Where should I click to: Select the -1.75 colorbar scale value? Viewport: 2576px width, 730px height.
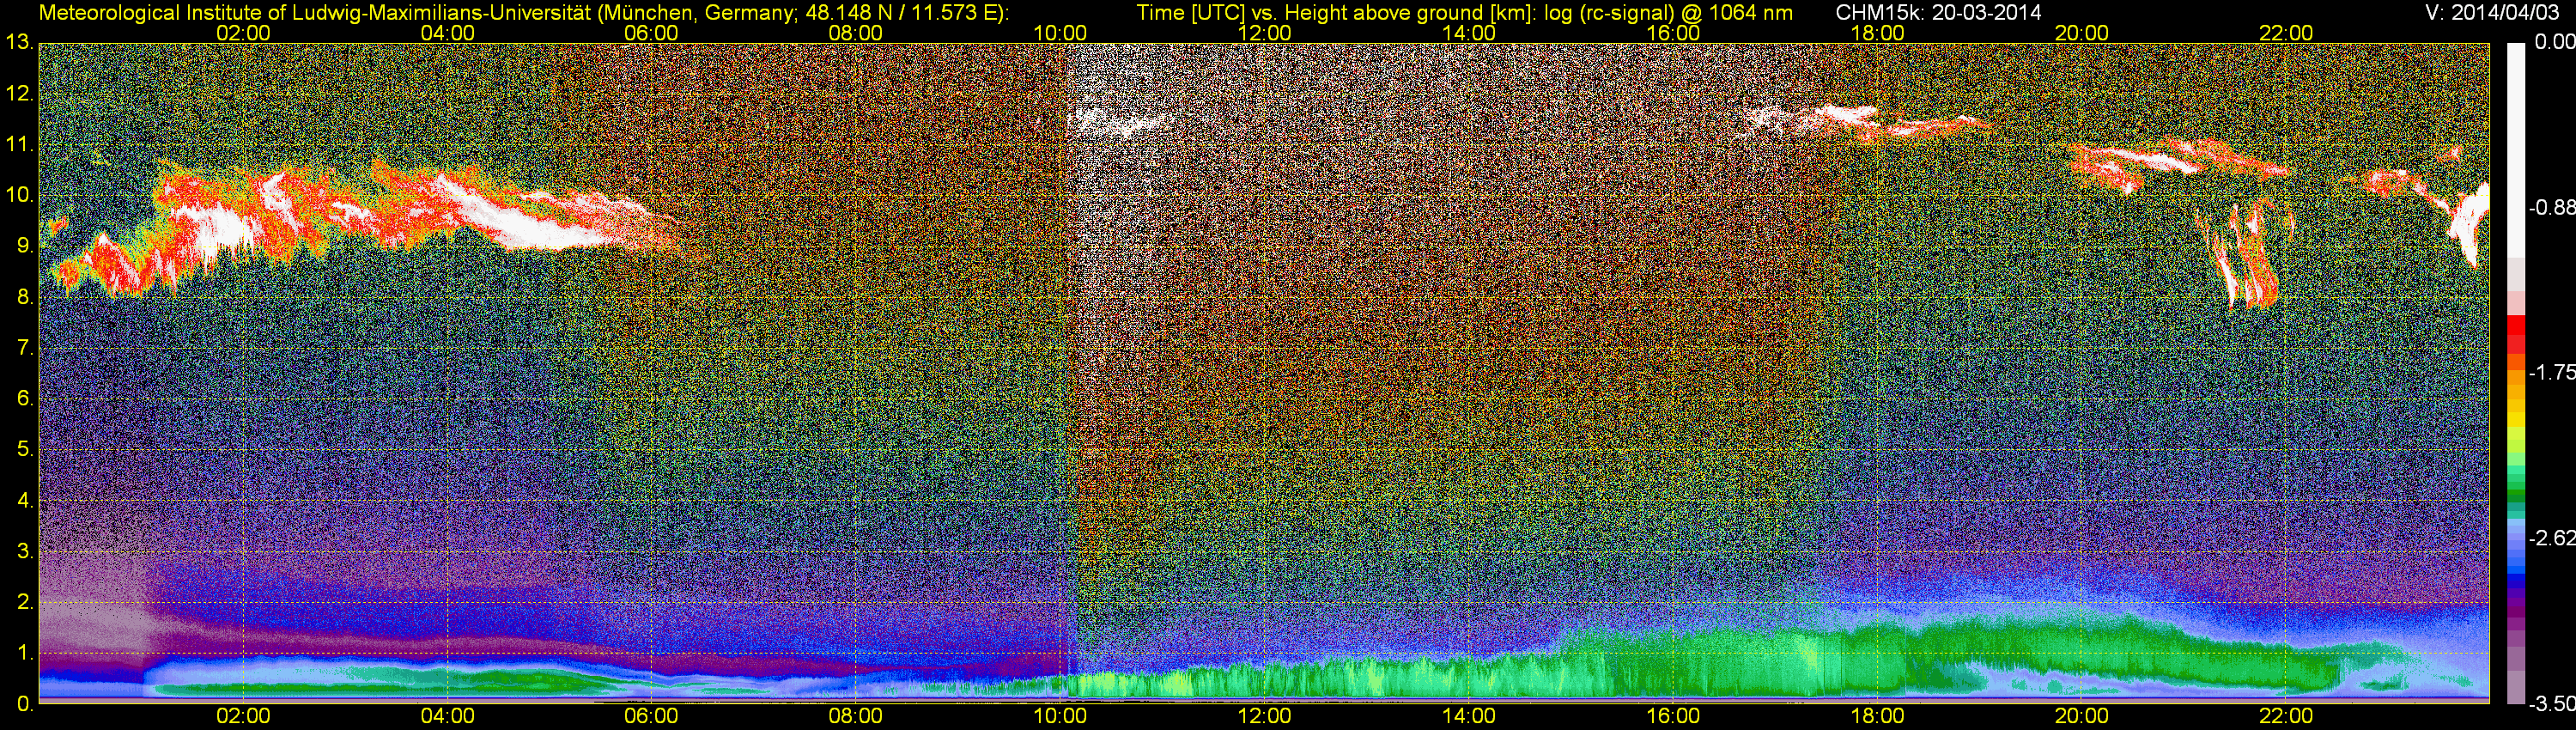(x=2551, y=372)
